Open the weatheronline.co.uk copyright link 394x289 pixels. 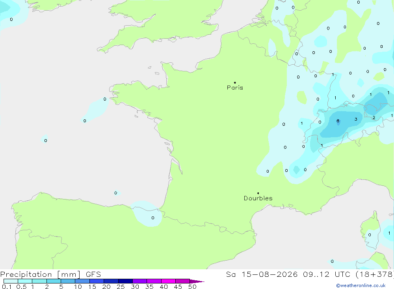click(361, 285)
